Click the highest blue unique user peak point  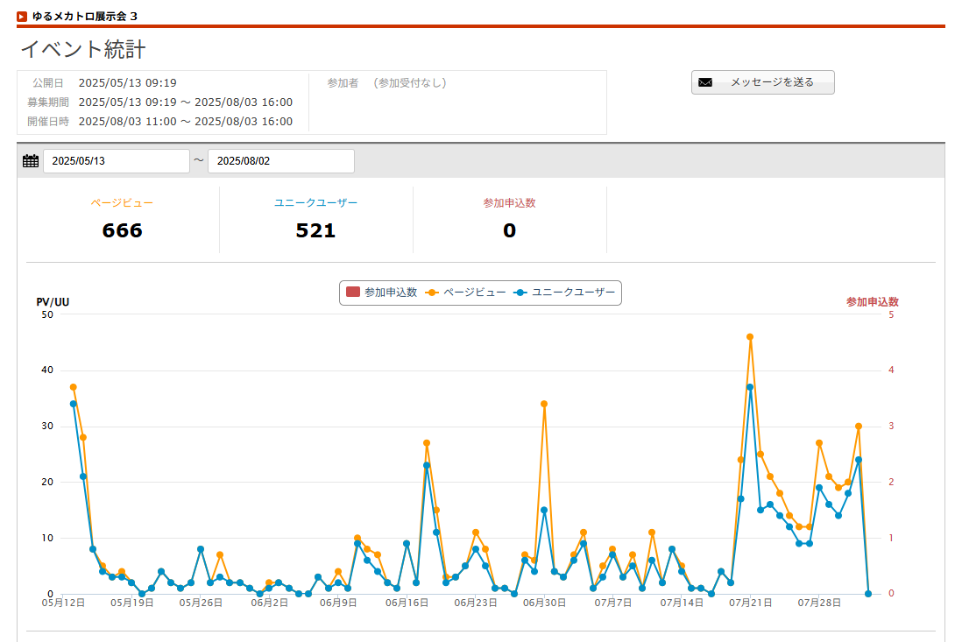point(750,387)
